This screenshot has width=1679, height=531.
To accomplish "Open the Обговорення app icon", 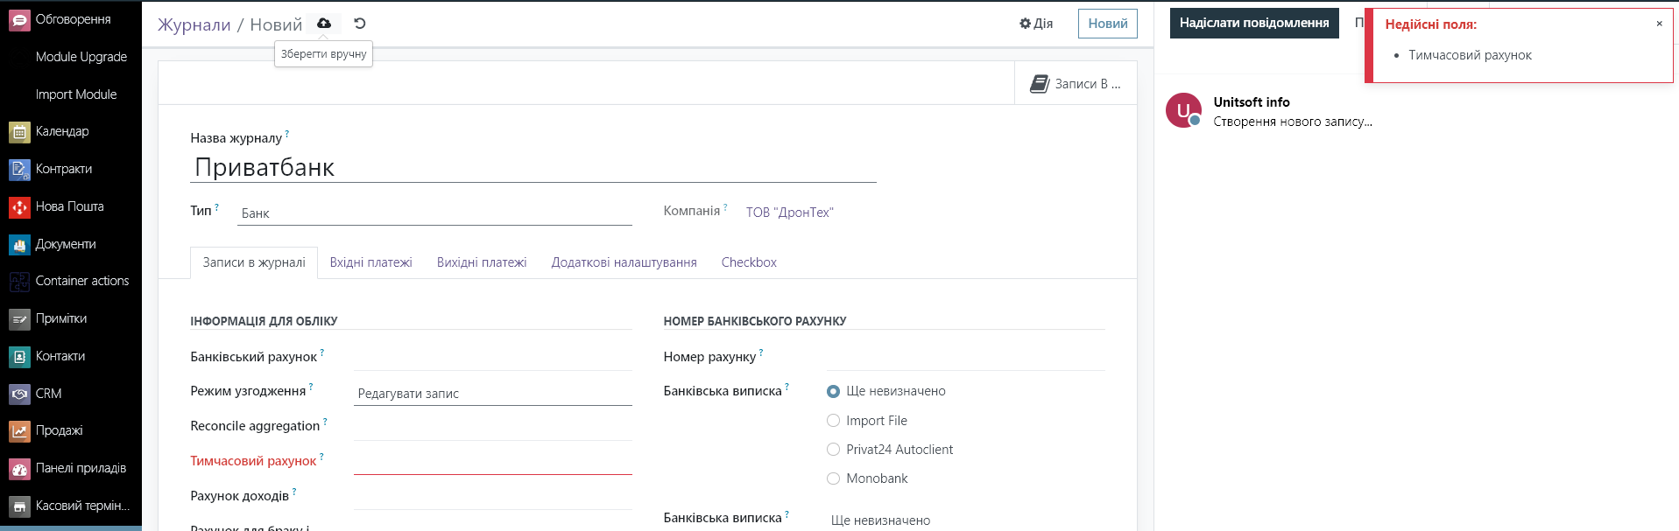I will coord(19,19).
